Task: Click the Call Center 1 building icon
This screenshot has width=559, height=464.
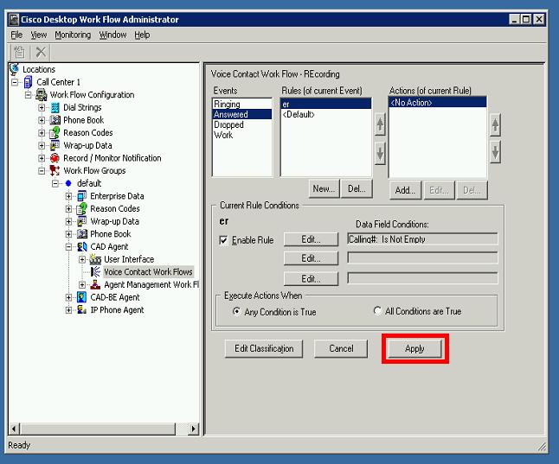Action: tap(28, 82)
